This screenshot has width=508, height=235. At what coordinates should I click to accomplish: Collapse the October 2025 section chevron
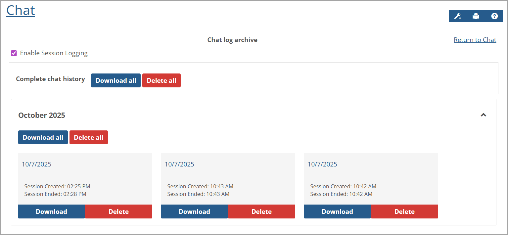tap(484, 115)
